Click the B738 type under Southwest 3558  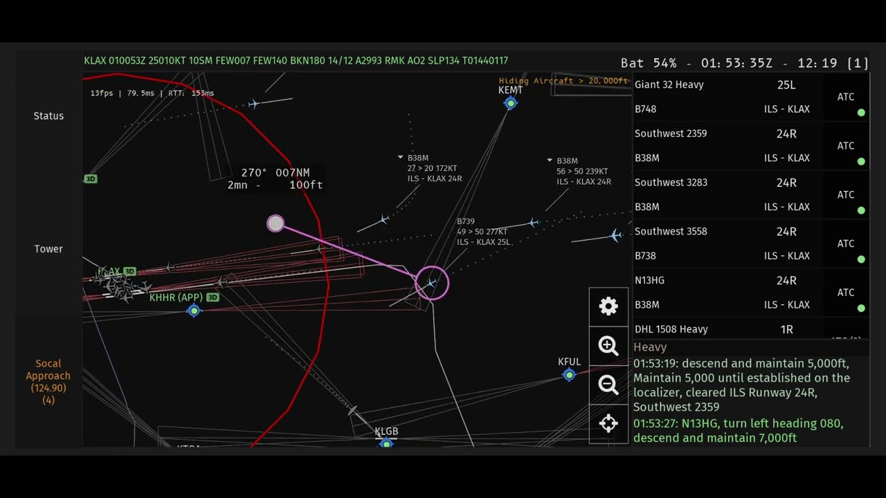click(645, 256)
